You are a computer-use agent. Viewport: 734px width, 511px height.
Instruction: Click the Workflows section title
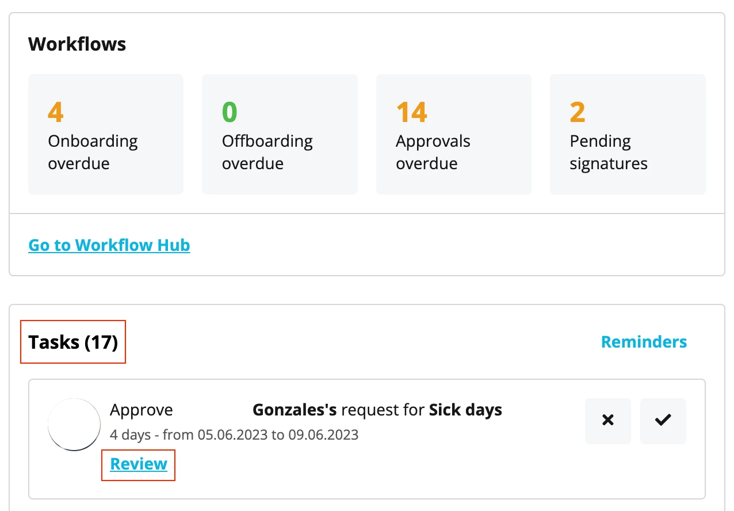pyautogui.click(x=77, y=44)
